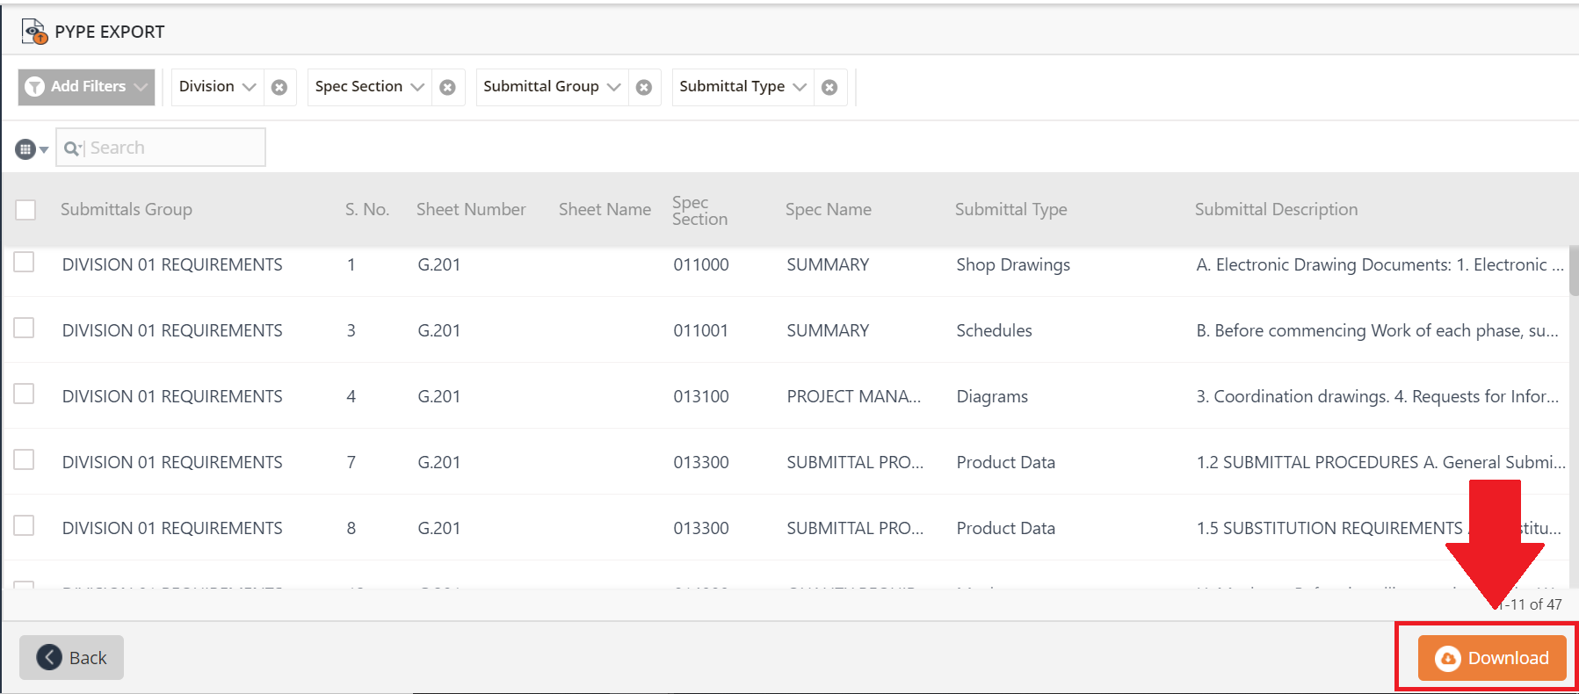
Task: Remove the Submittal Group filter
Action: (x=644, y=87)
